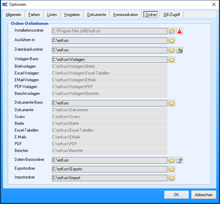Screen dimensions: 220x204
Task: Browse folder for Vorlagen-Basis
Action: (x=172, y=60)
